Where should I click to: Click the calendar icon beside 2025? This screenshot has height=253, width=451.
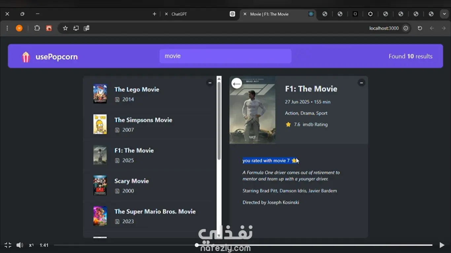(117, 160)
